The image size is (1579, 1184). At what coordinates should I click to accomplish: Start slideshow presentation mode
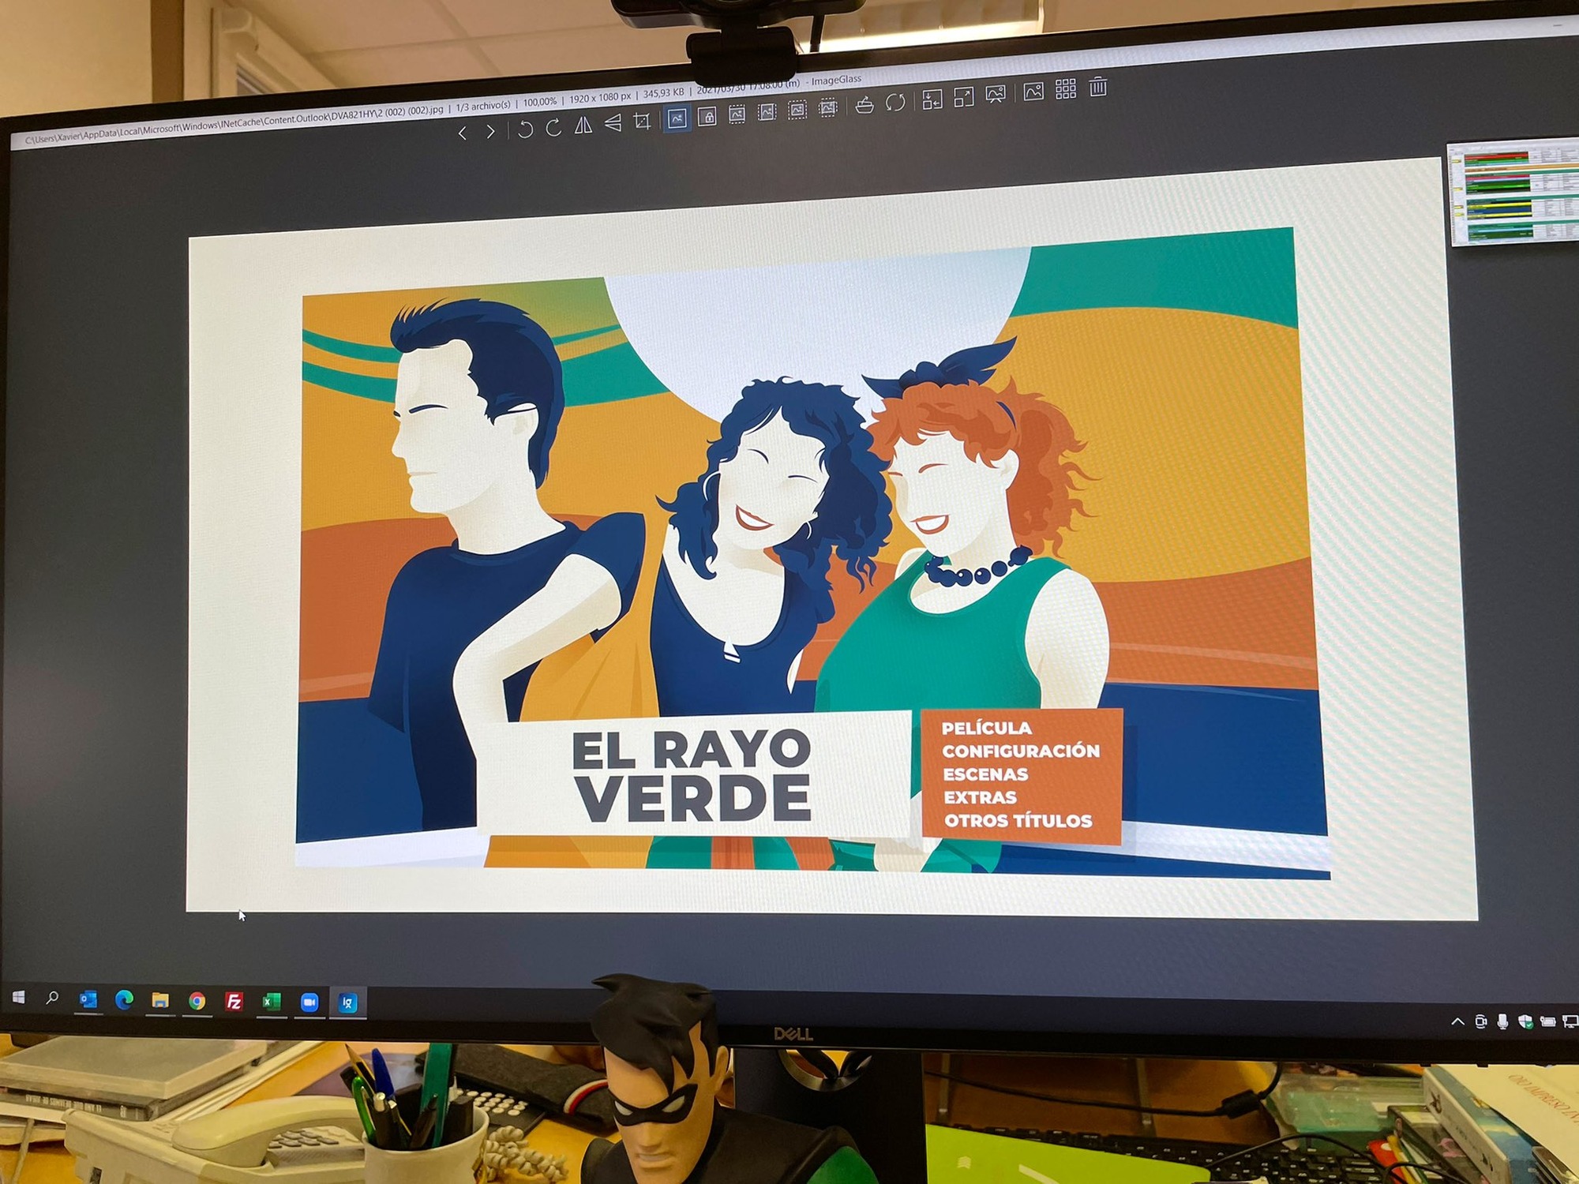click(x=996, y=95)
